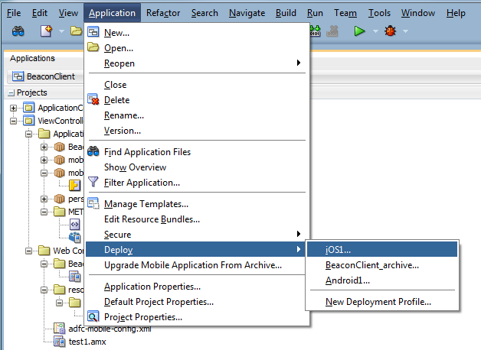The height and width of the screenshot is (350, 481).
Task: Open Manage Templates... entry
Action: 198,204
